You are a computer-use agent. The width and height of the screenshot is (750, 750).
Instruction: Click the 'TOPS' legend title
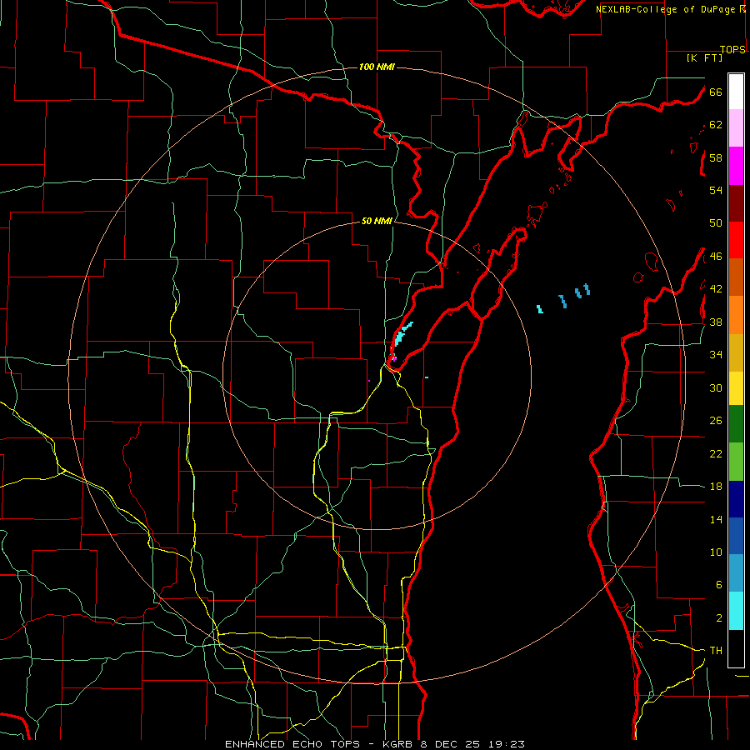click(x=732, y=49)
